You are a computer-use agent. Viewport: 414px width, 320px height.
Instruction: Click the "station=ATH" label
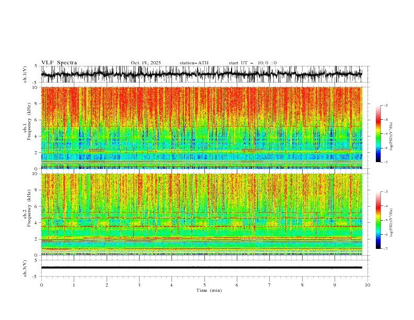[x=194, y=63]
